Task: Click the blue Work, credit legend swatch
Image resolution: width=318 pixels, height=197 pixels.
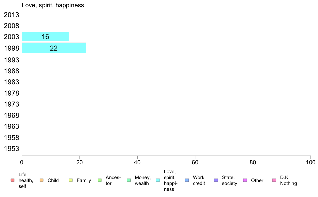Action: (187, 180)
